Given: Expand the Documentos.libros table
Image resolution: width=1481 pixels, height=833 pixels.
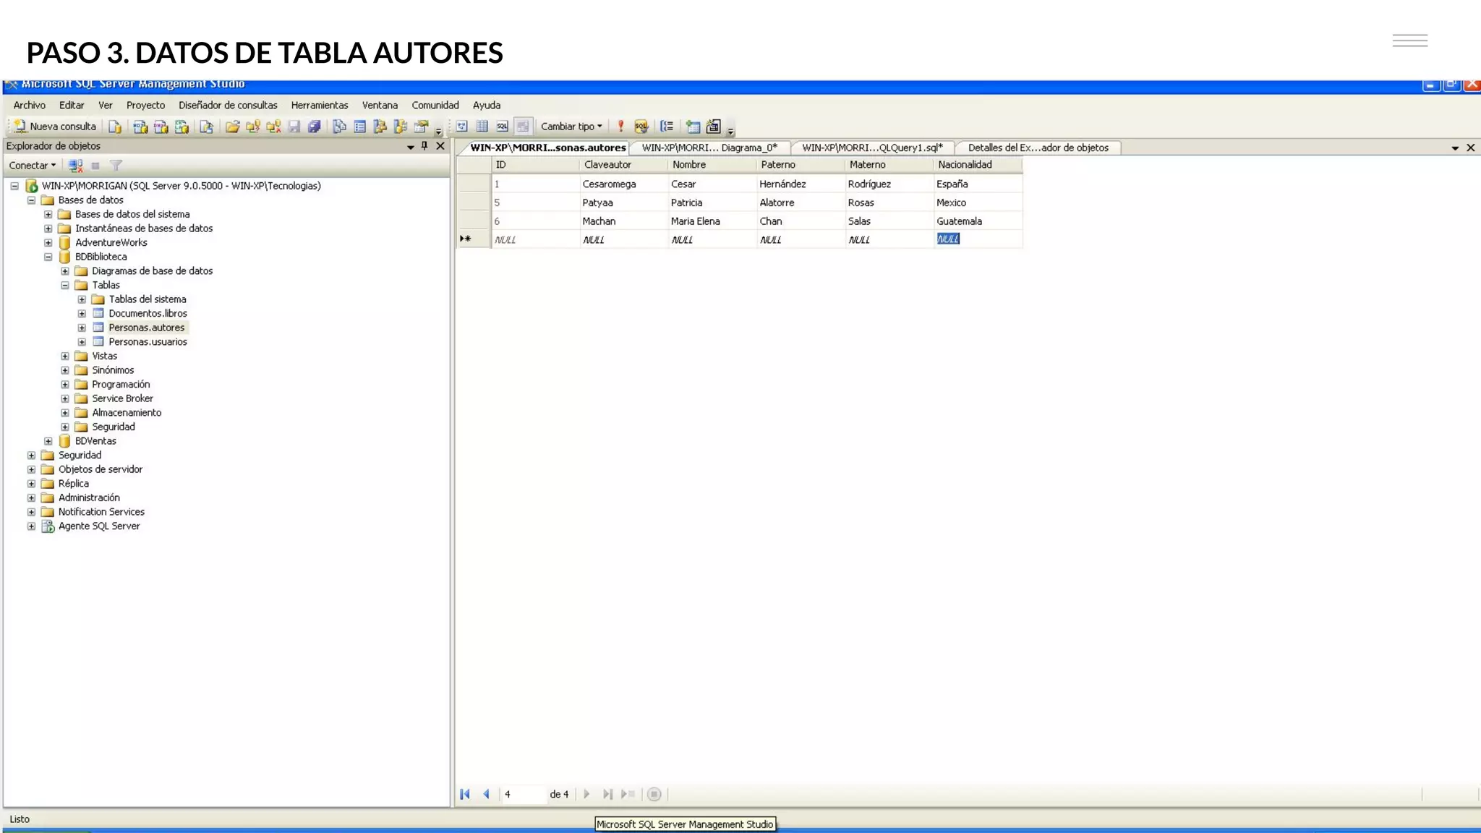Looking at the screenshot, I should click(82, 314).
